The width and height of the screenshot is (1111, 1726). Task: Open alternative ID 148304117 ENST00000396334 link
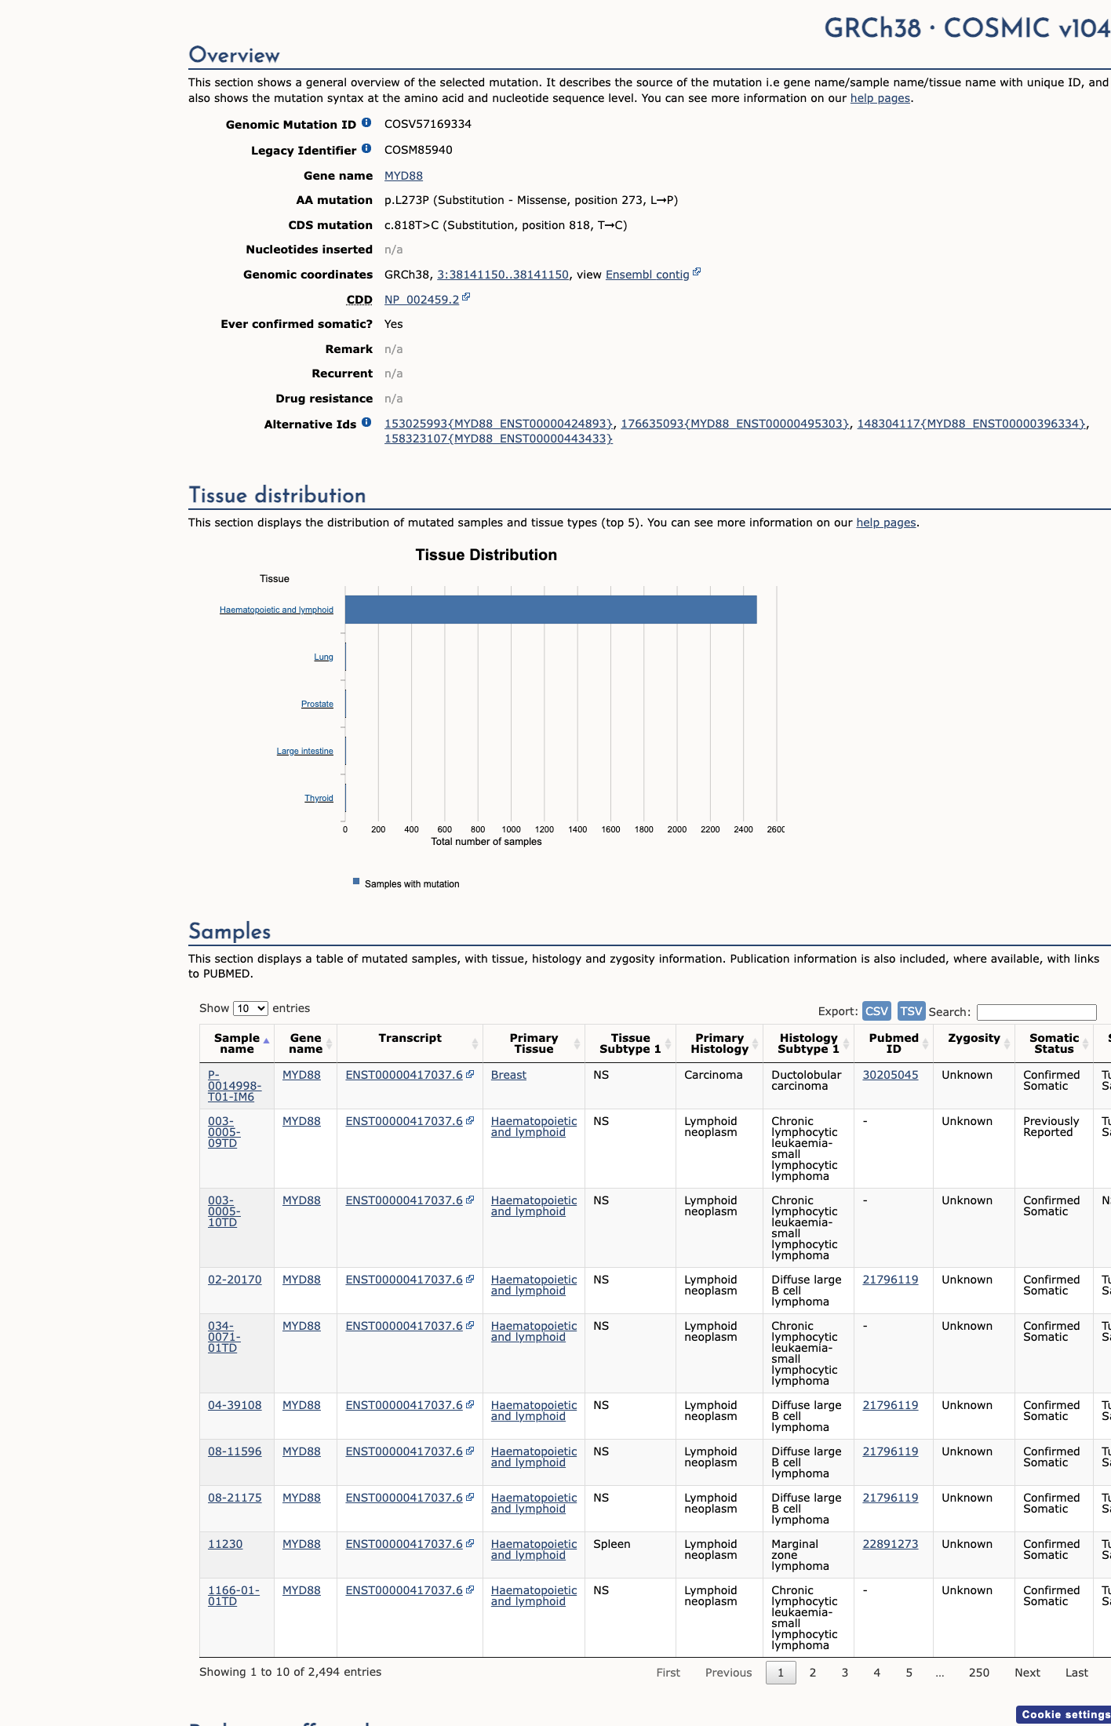(971, 424)
